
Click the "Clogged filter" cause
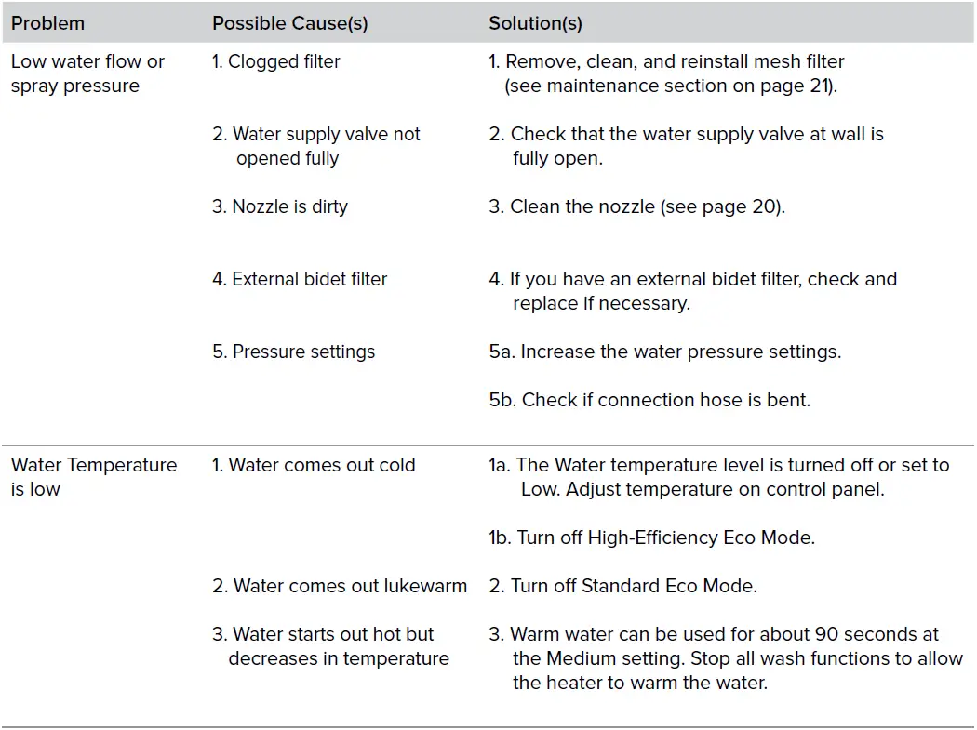276,62
